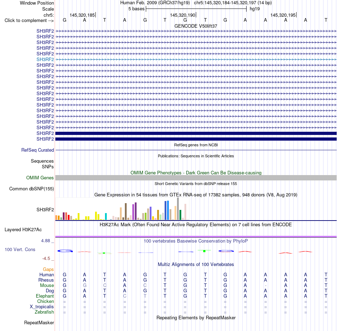The image size is (337, 331).
Task: Click the 145,320,185 ruler position
Action: (x=82, y=15)
